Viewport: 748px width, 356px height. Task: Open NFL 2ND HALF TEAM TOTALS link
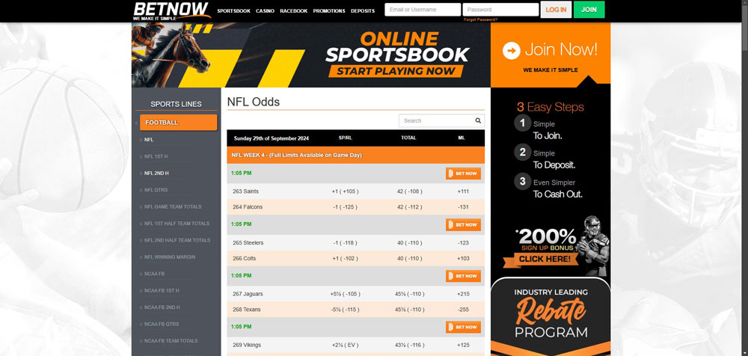click(x=177, y=240)
